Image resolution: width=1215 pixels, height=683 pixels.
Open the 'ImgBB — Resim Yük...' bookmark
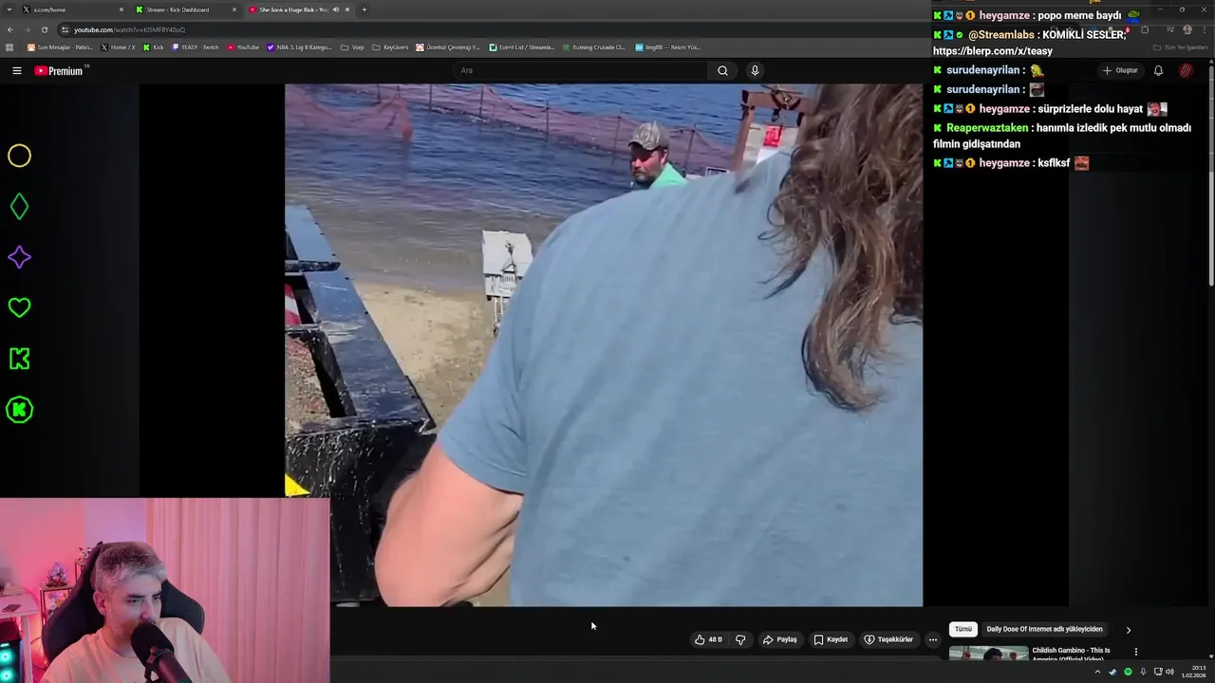tap(667, 46)
